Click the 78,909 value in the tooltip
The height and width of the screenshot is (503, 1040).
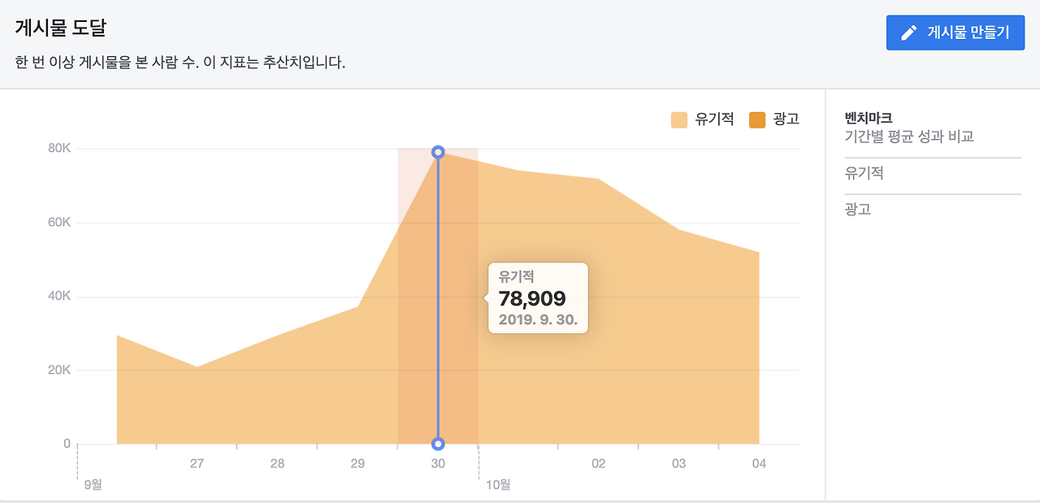(534, 298)
